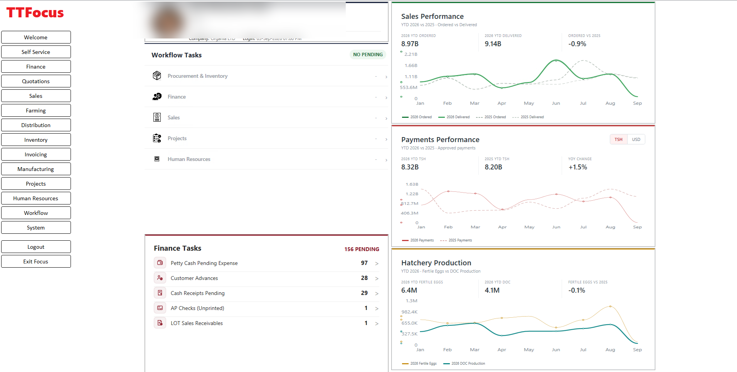Open the Sales sidebar menu
The image size is (737, 372).
coord(36,96)
